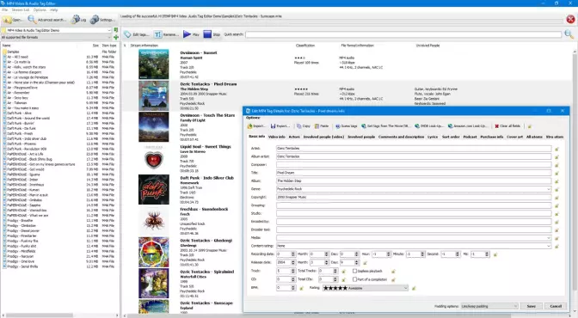This screenshot has width=578, height=318.
Task: Check the Part of a compilation box
Action: click(x=354, y=279)
